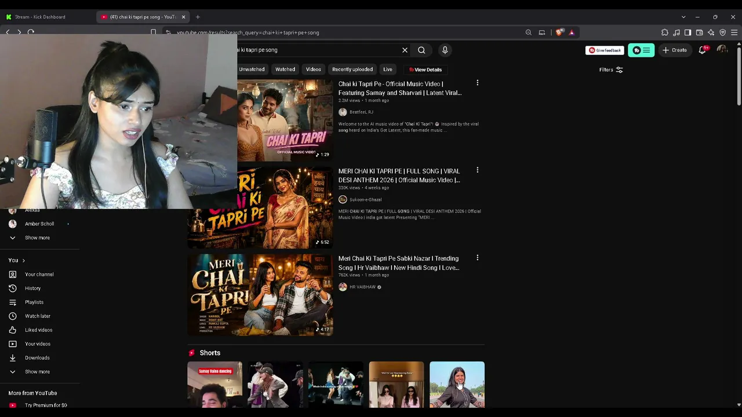Open YouTube notifications bell
The height and width of the screenshot is (417, 742).
click(x=703, y=50)
